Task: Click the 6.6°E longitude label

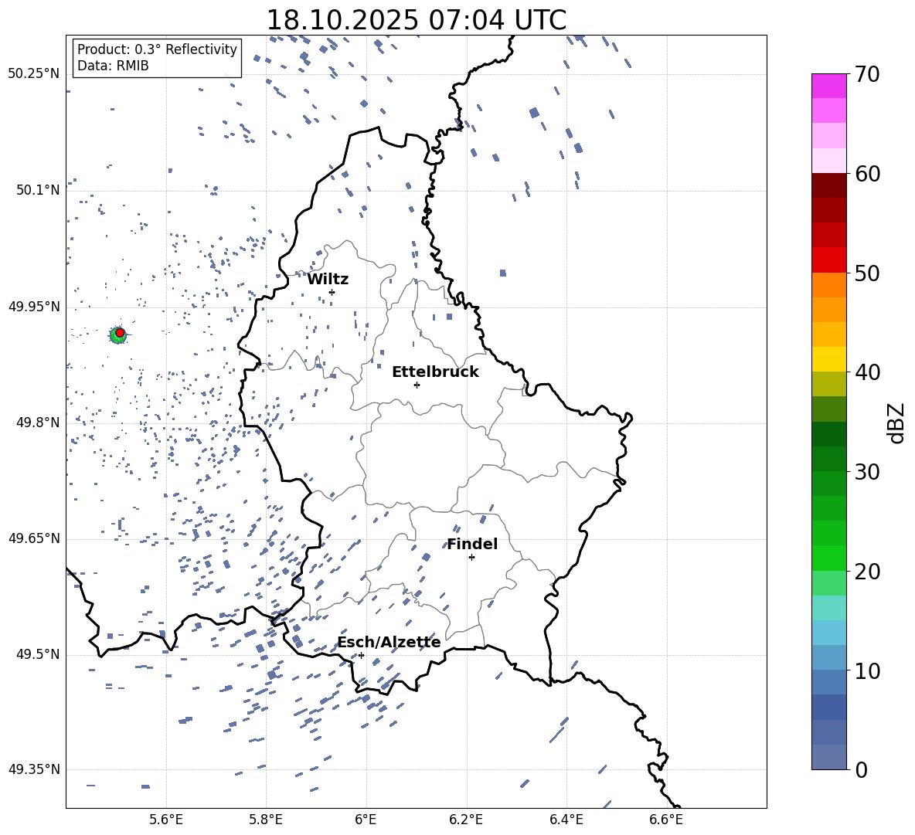Action: [666, 820]
